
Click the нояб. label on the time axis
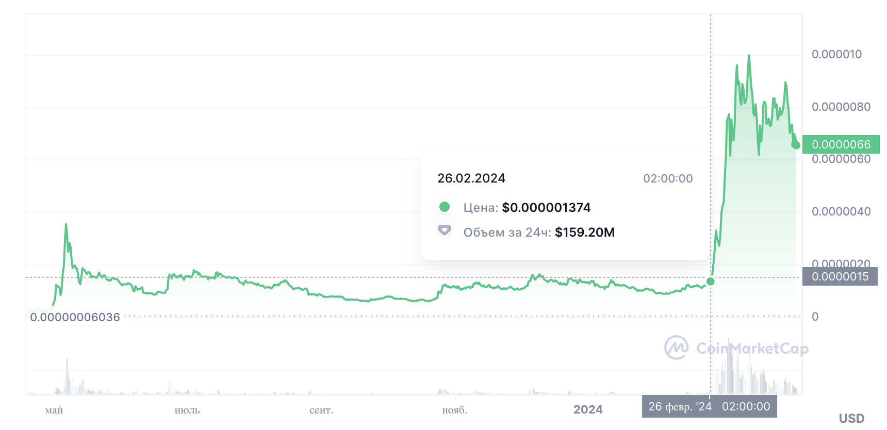click(x=455, y=410)
